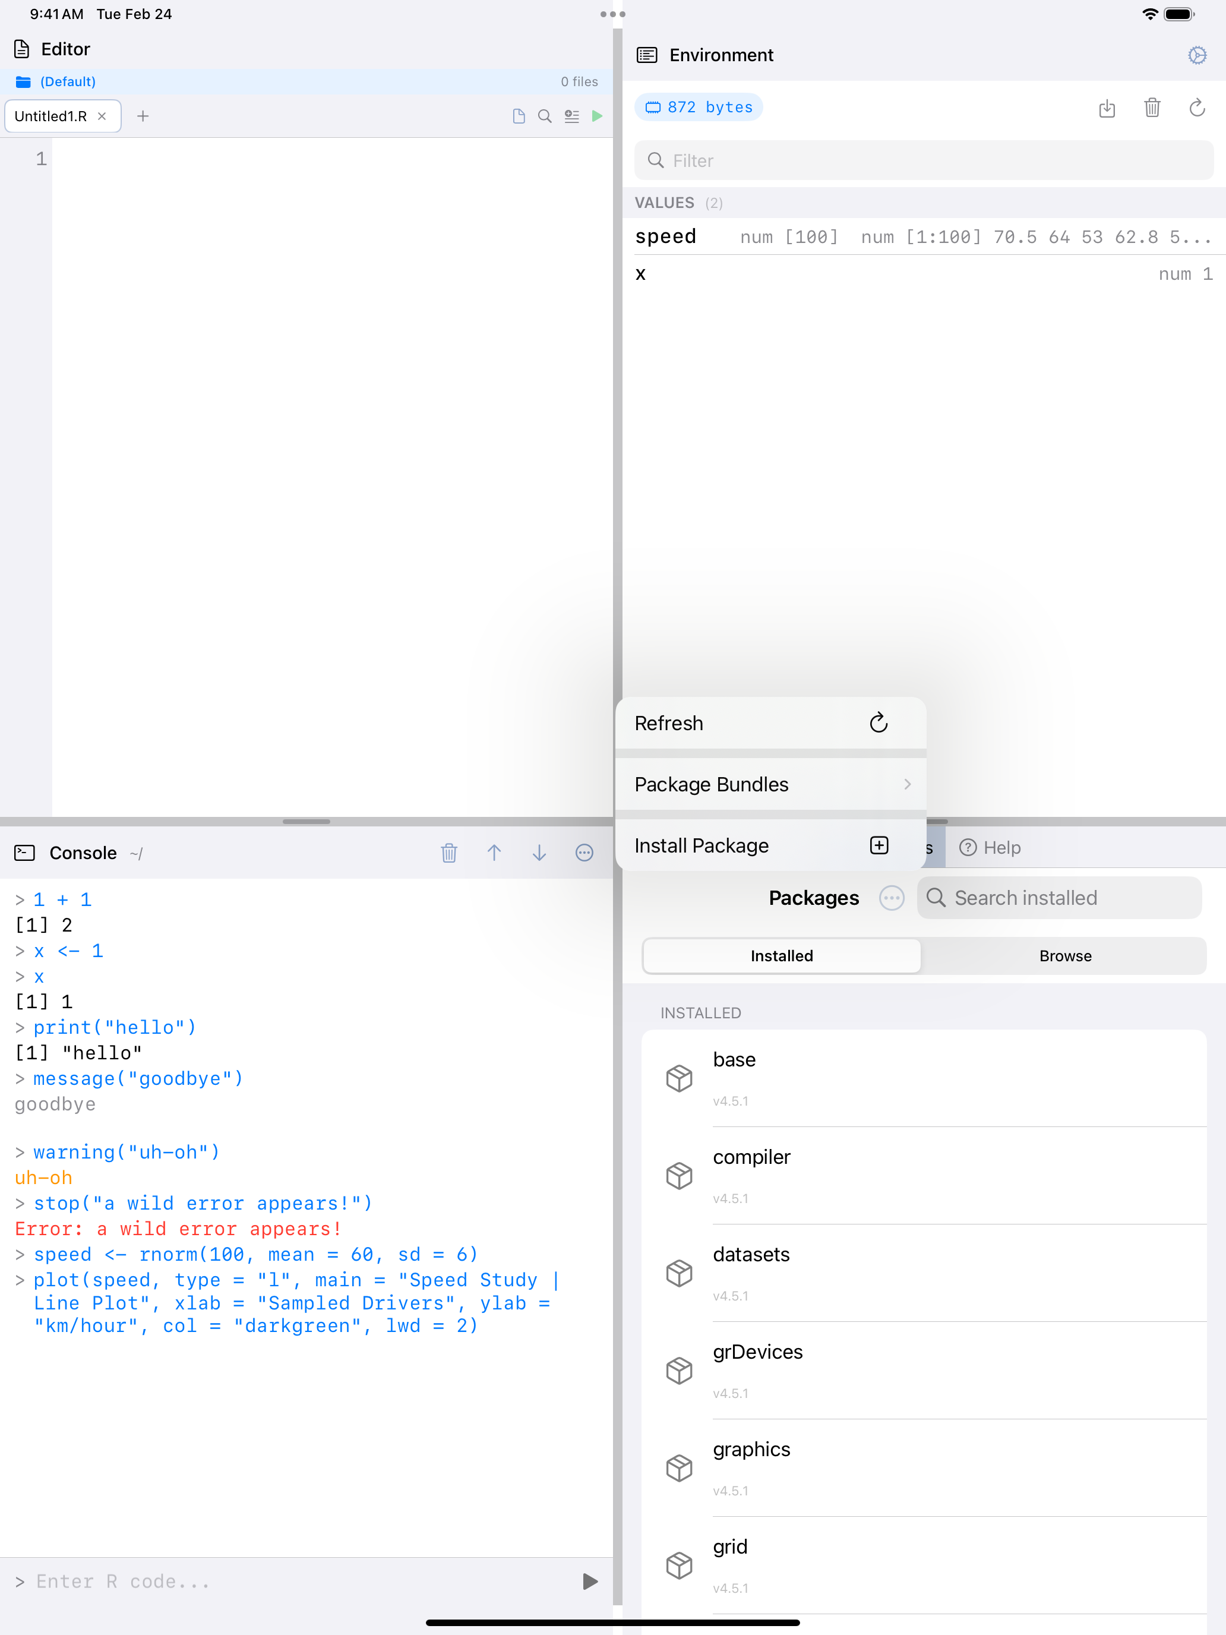Run the script with green play icon
The image size is (1226, 1635).
(597, 116)
